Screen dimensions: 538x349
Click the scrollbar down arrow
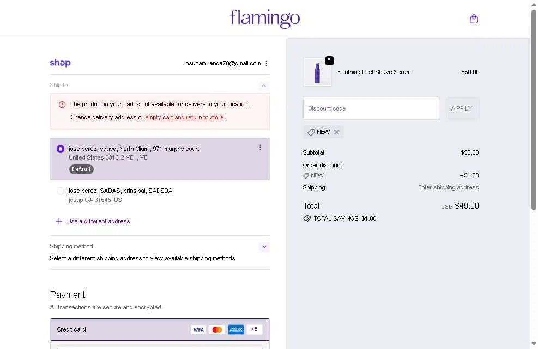(x=534, y=344)
